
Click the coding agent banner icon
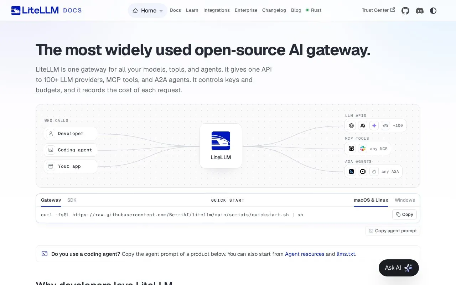45,254
